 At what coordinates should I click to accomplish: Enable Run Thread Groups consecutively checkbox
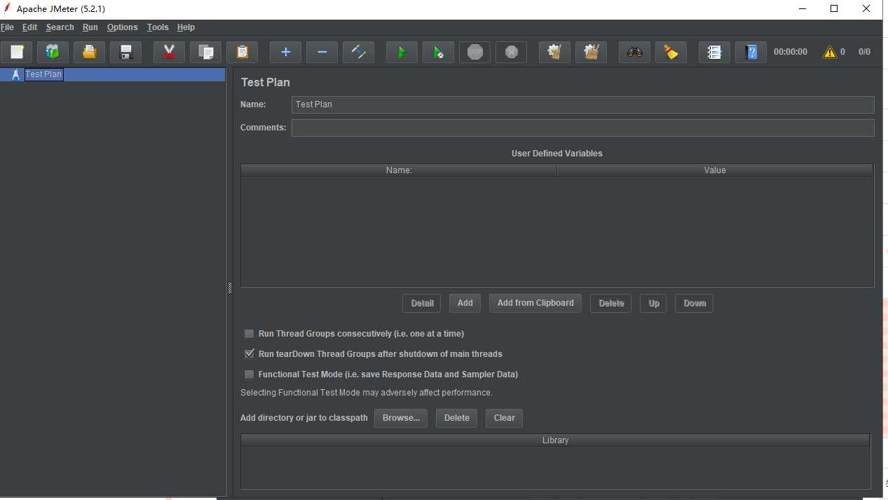(249, 334)
